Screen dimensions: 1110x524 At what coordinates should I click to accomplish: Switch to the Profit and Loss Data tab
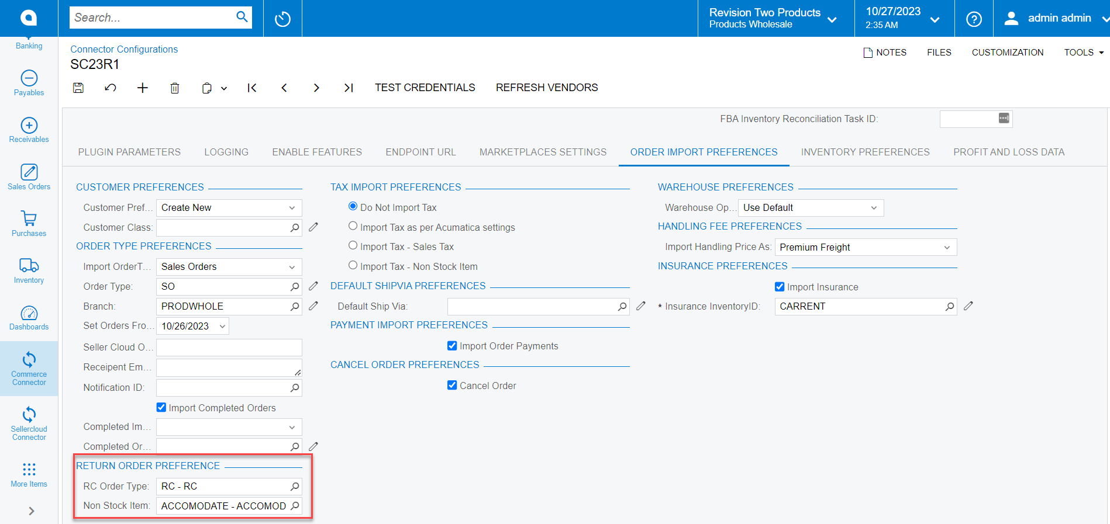coord(1009,152)
